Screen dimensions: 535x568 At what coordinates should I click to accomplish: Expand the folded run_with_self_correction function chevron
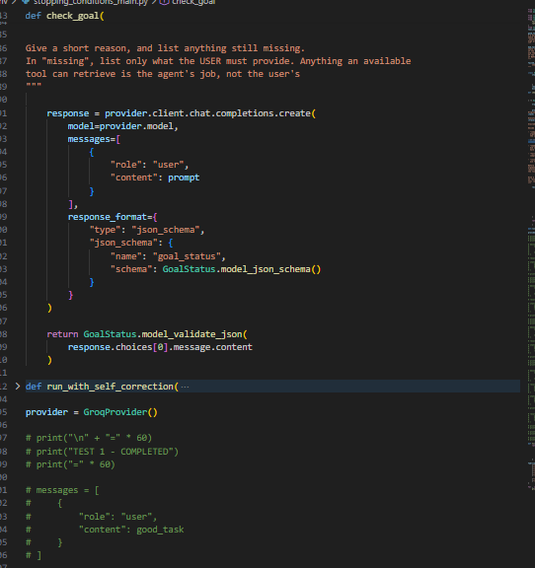click(18, 387)
